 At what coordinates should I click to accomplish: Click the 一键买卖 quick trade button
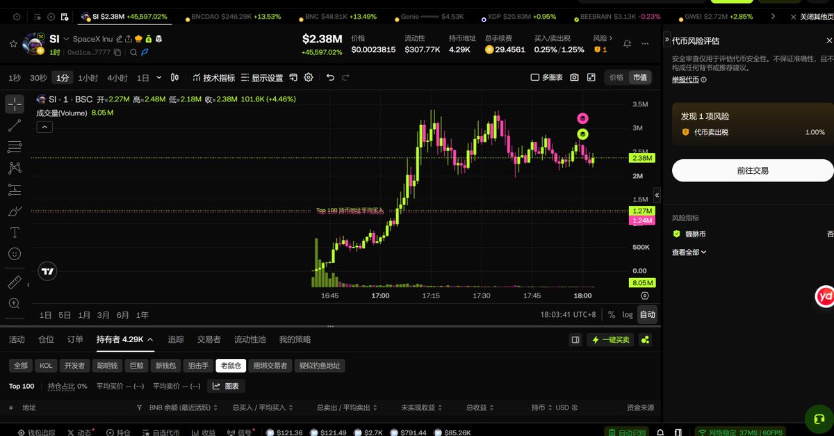(x=612, y=339)
